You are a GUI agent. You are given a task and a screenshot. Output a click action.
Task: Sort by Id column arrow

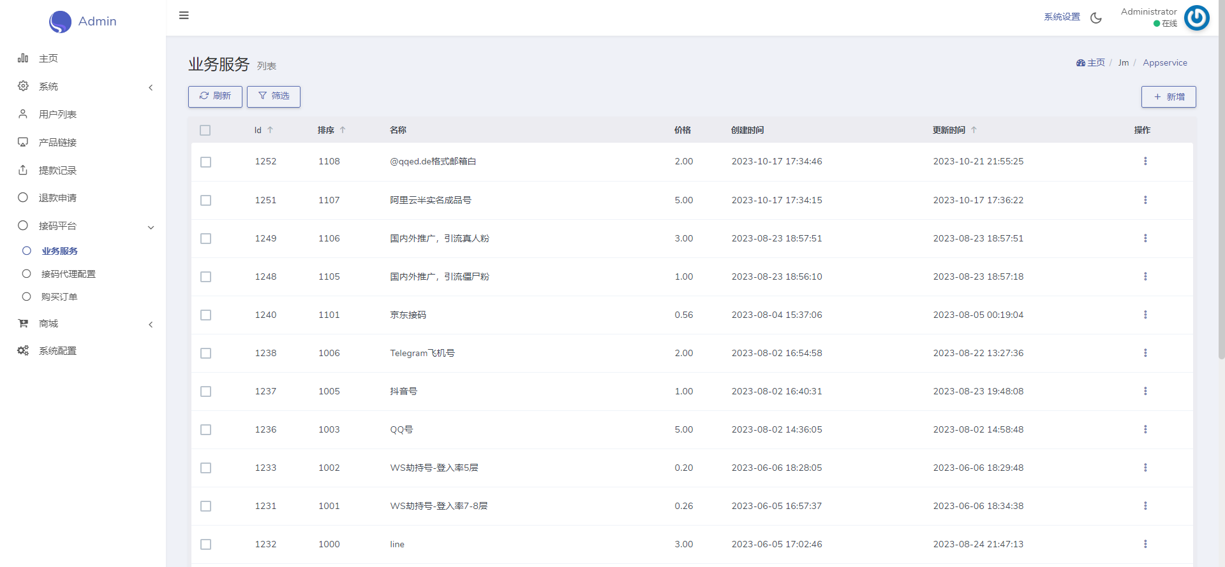point(271,130)
